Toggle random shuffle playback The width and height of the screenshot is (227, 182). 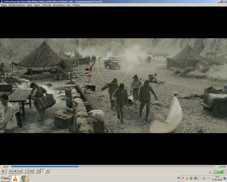pyautogui.click(x=47, y=171)
